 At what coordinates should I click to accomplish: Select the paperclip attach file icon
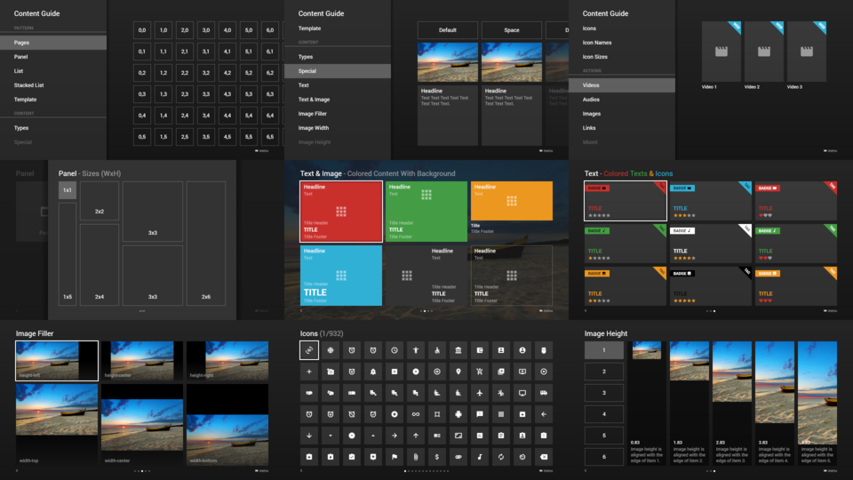[x=416, y=457]
